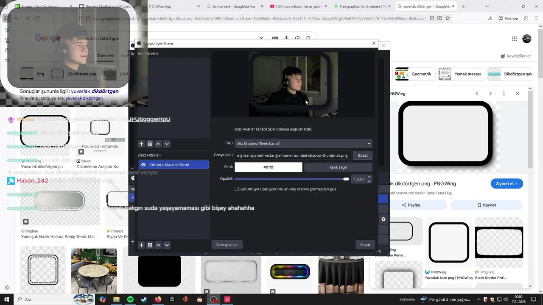543x305 pixels.
Task: Move effect filter down with lower arrow
Action: (167, 245)
